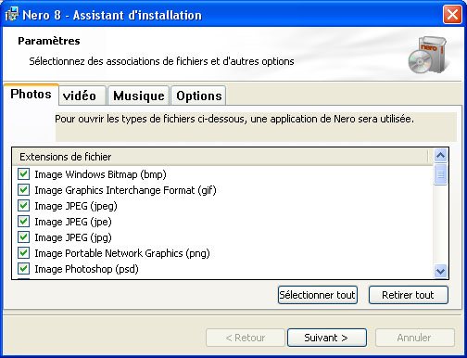Screen dimensions: 467x358
Task: Select the 'Image Windows Bitmap (bmp)' row text
Action: click(100, 174)
